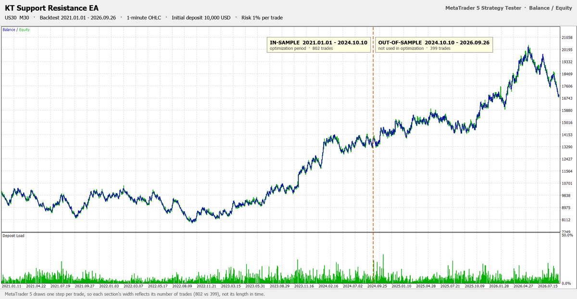Viewport: 577px width, 299px height.
Task: Click the 2024.02.16 date on the time axis
Action: (329, 286)
